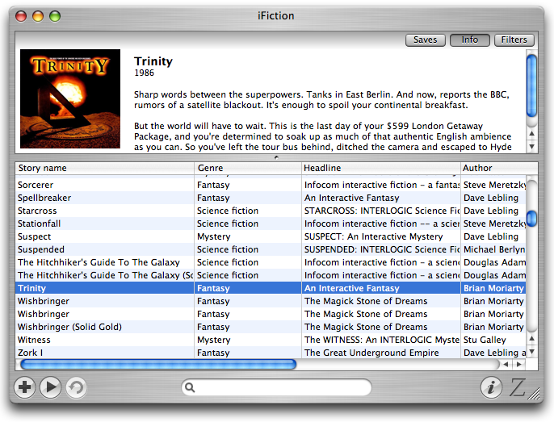Click the Z icon in bottom corner
This screenshot has height=422, width=554.
tap(518, 387)
